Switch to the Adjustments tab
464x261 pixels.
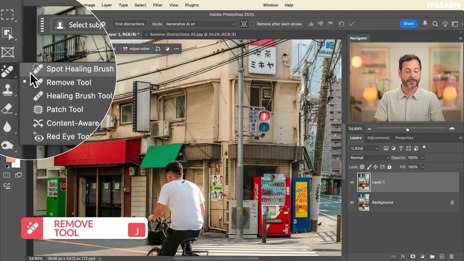click(378, 138)
